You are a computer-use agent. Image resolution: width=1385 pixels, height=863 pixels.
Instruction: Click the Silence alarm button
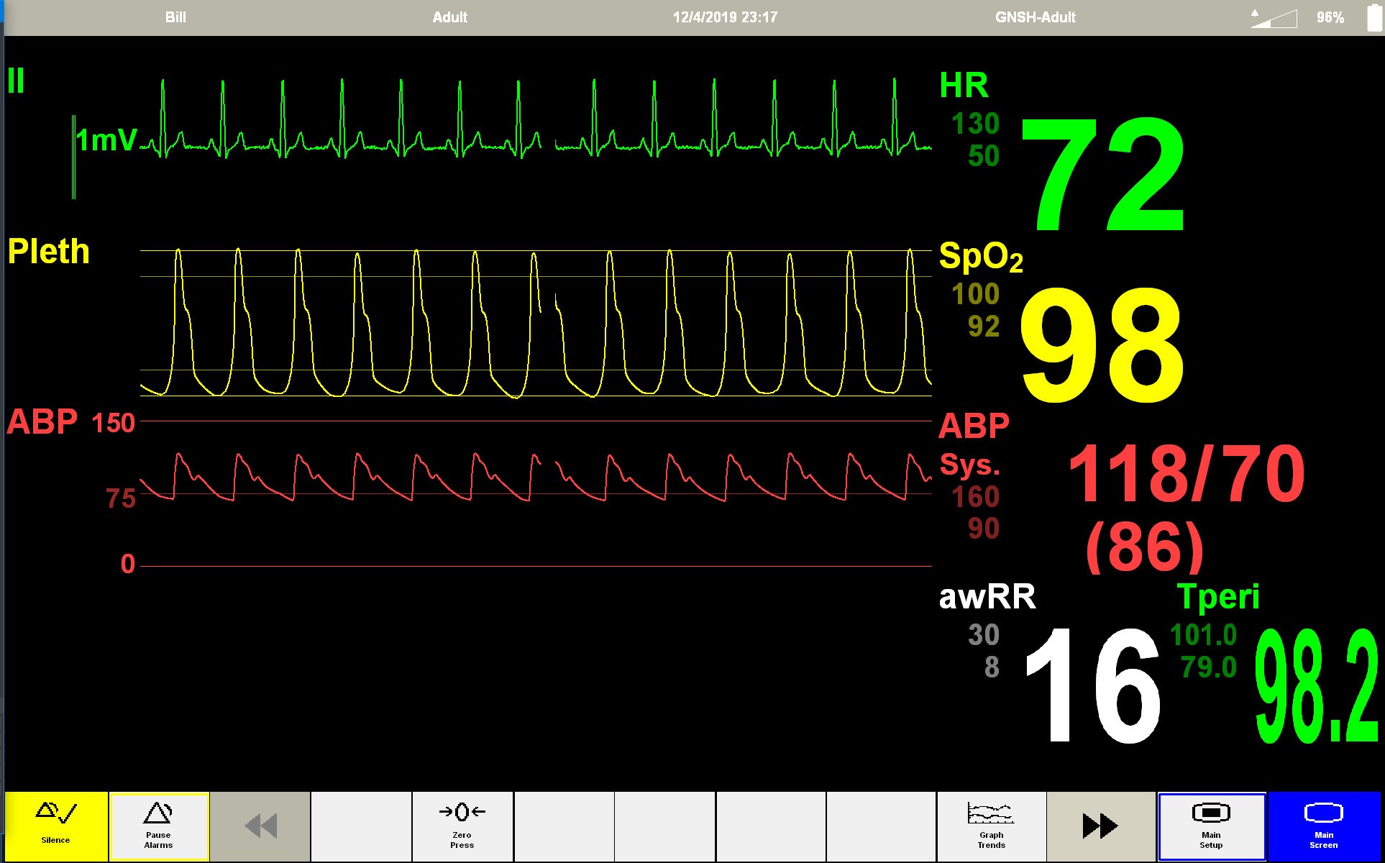point(56,826)
